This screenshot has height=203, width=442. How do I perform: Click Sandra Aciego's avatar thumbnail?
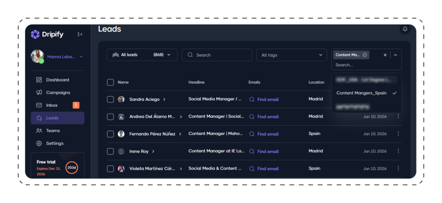121,99
